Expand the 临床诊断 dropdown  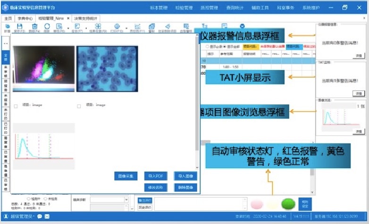pos(126,199)
